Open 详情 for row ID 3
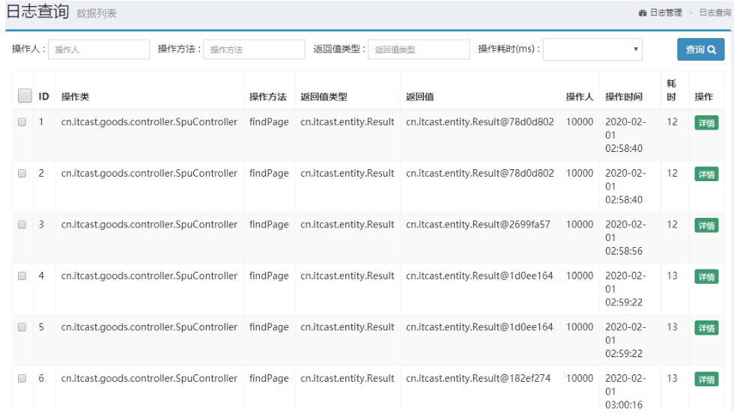Screen dimensions: 734x414 click(x=706, y=225)
